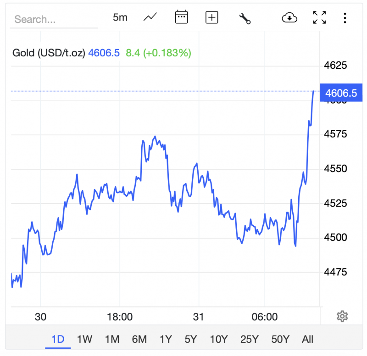367x356 pixels.
Task: Open chart settings gear icon
Action: [x=342, y=316]
